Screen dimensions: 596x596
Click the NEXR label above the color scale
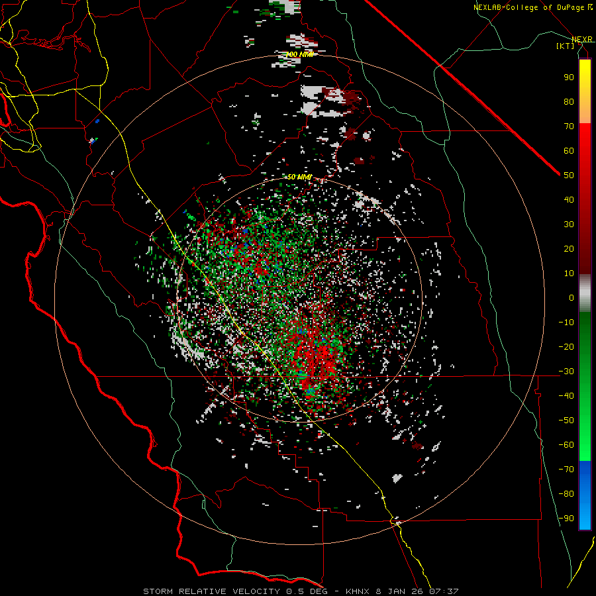[582, 39]
